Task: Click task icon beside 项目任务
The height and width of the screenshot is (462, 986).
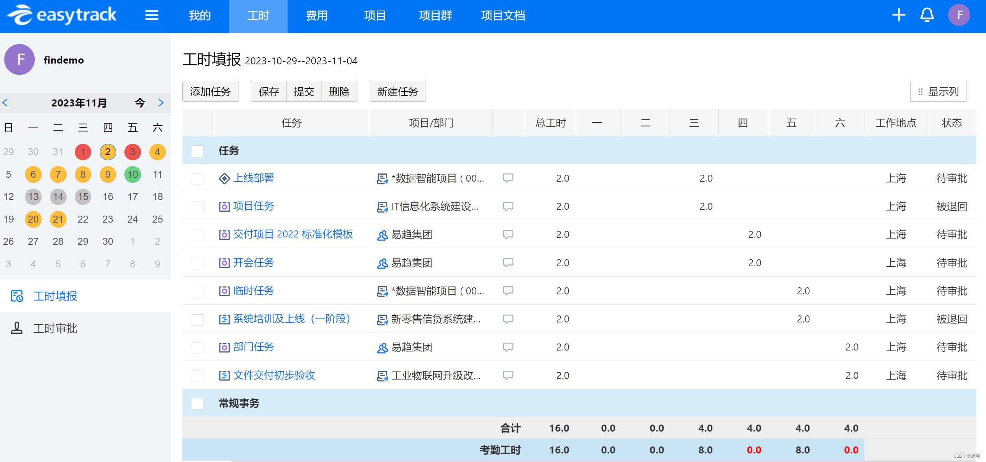Action: pyautogui.click(x=224, y=207)
